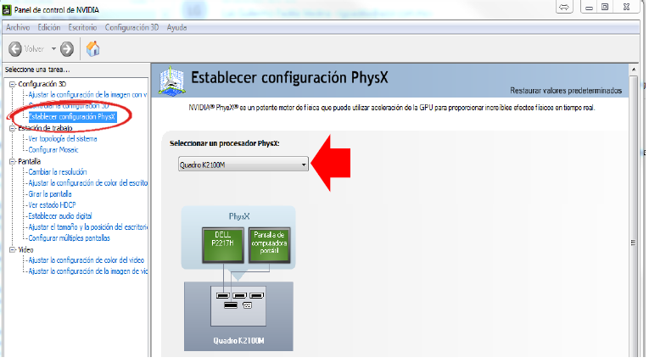
Task: Open Ajustar la configuración de la imagen de video
Action: click(x=87, y=271)
